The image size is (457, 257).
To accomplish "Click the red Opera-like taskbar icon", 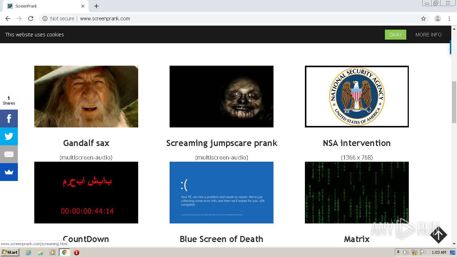I will [x=76, y=252].
